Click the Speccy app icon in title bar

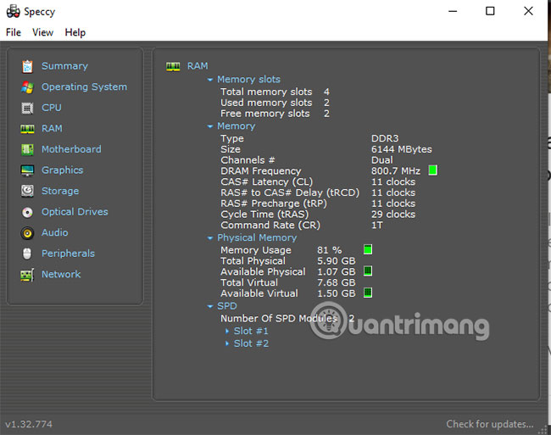[x=14, y=11]
